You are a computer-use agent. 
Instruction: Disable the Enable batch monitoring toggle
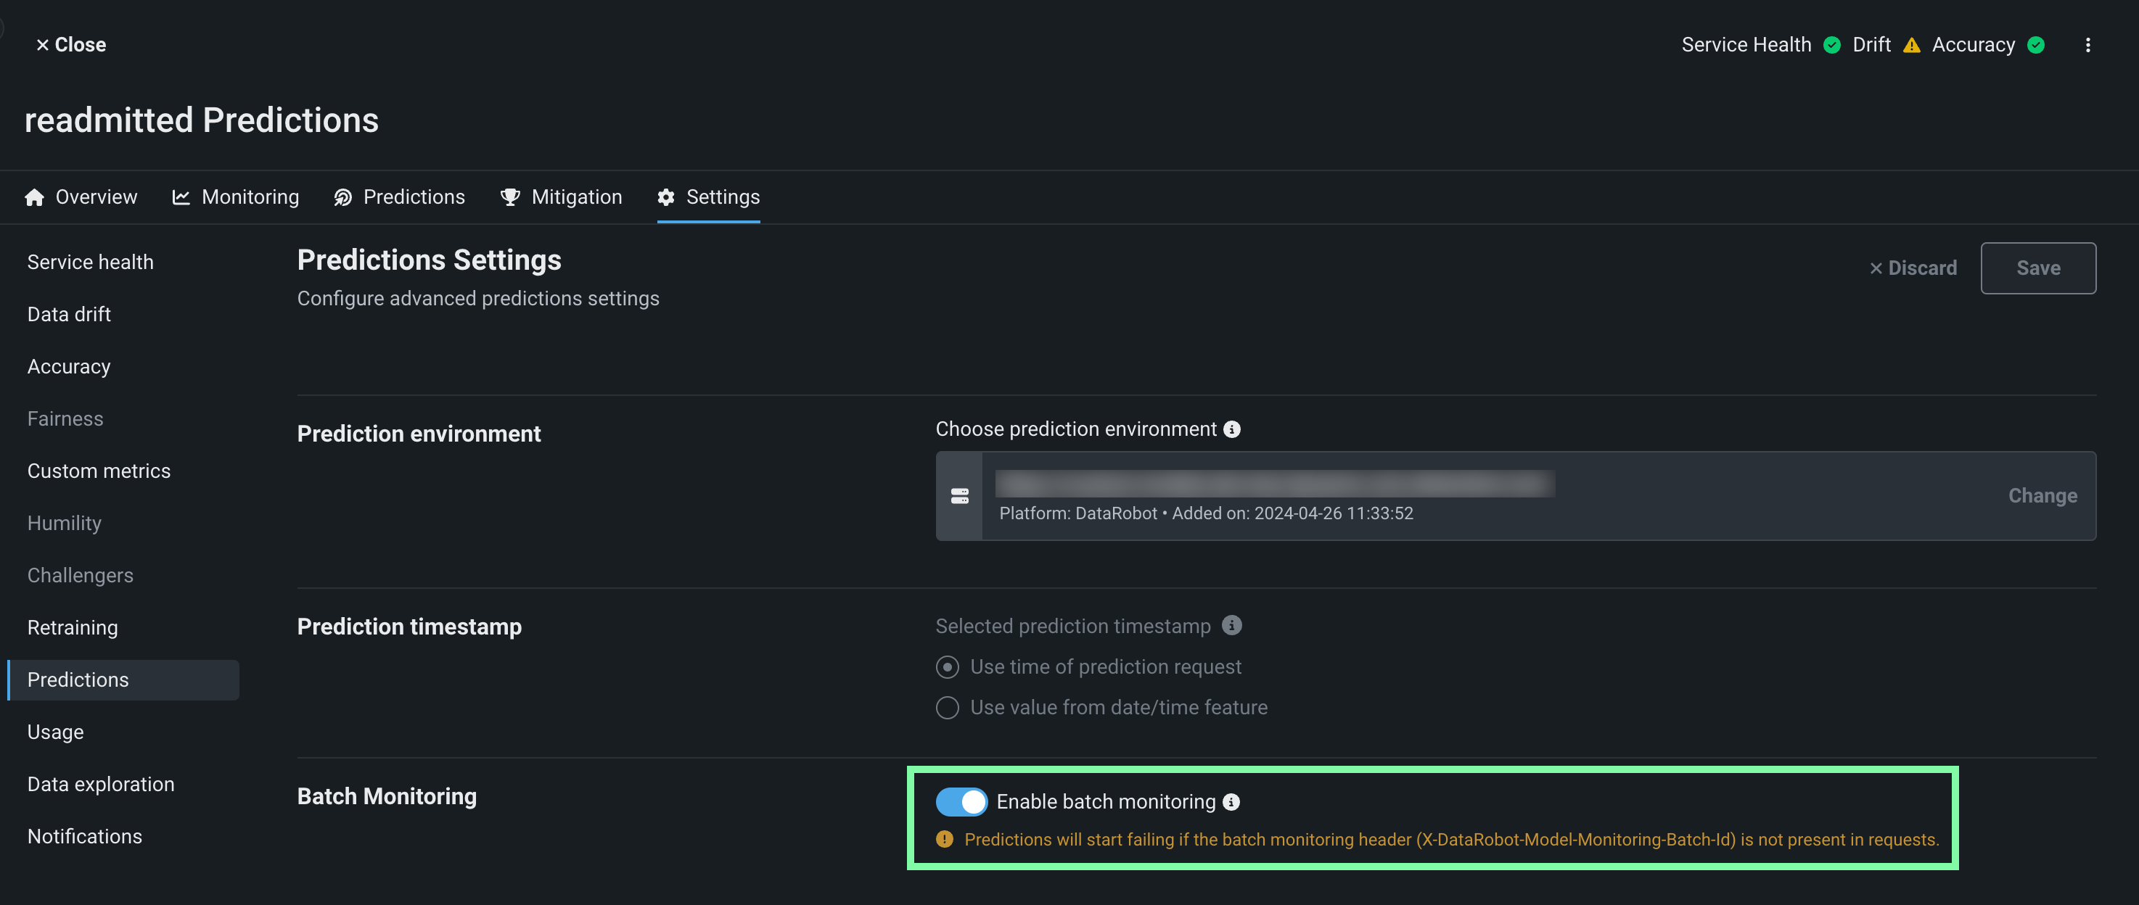[961, 802]
